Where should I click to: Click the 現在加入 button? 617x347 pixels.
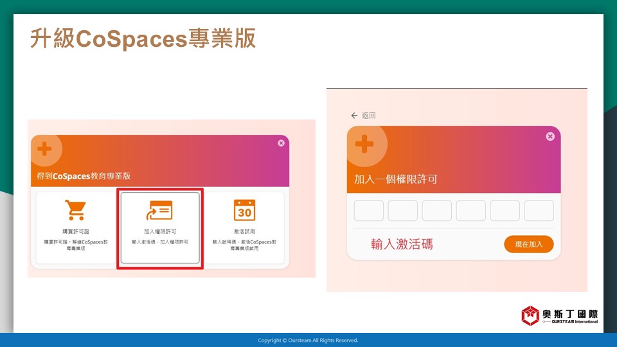coord(528,244)
